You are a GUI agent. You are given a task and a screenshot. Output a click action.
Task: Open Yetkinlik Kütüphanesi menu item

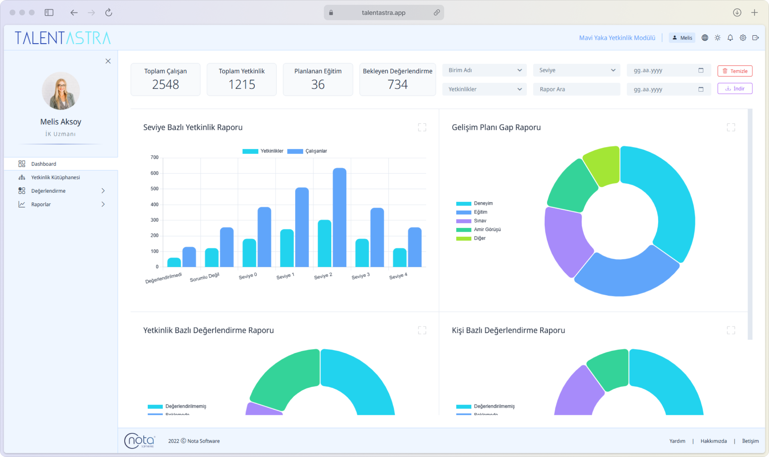click(55, 177)
